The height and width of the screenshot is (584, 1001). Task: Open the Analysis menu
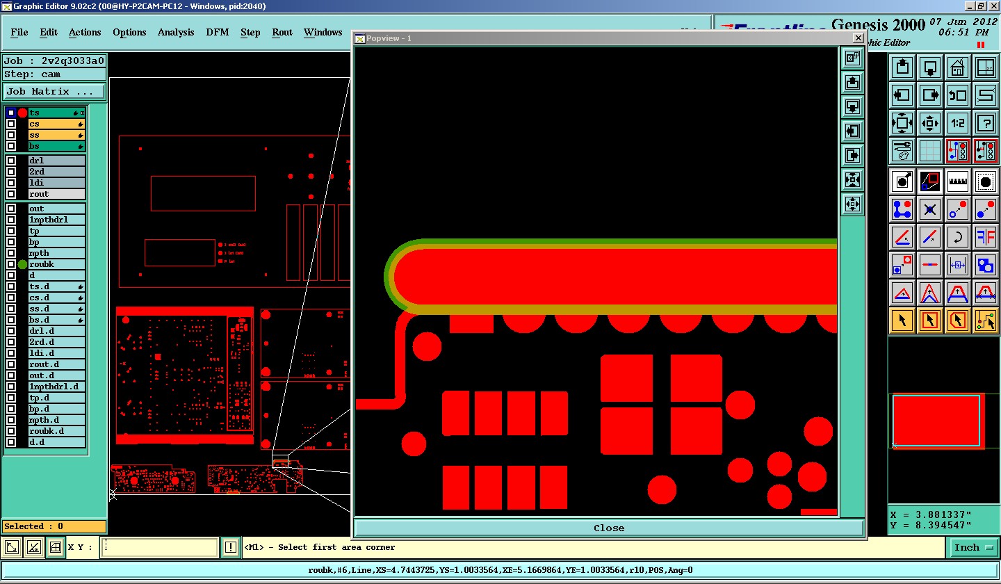[176, 33]
